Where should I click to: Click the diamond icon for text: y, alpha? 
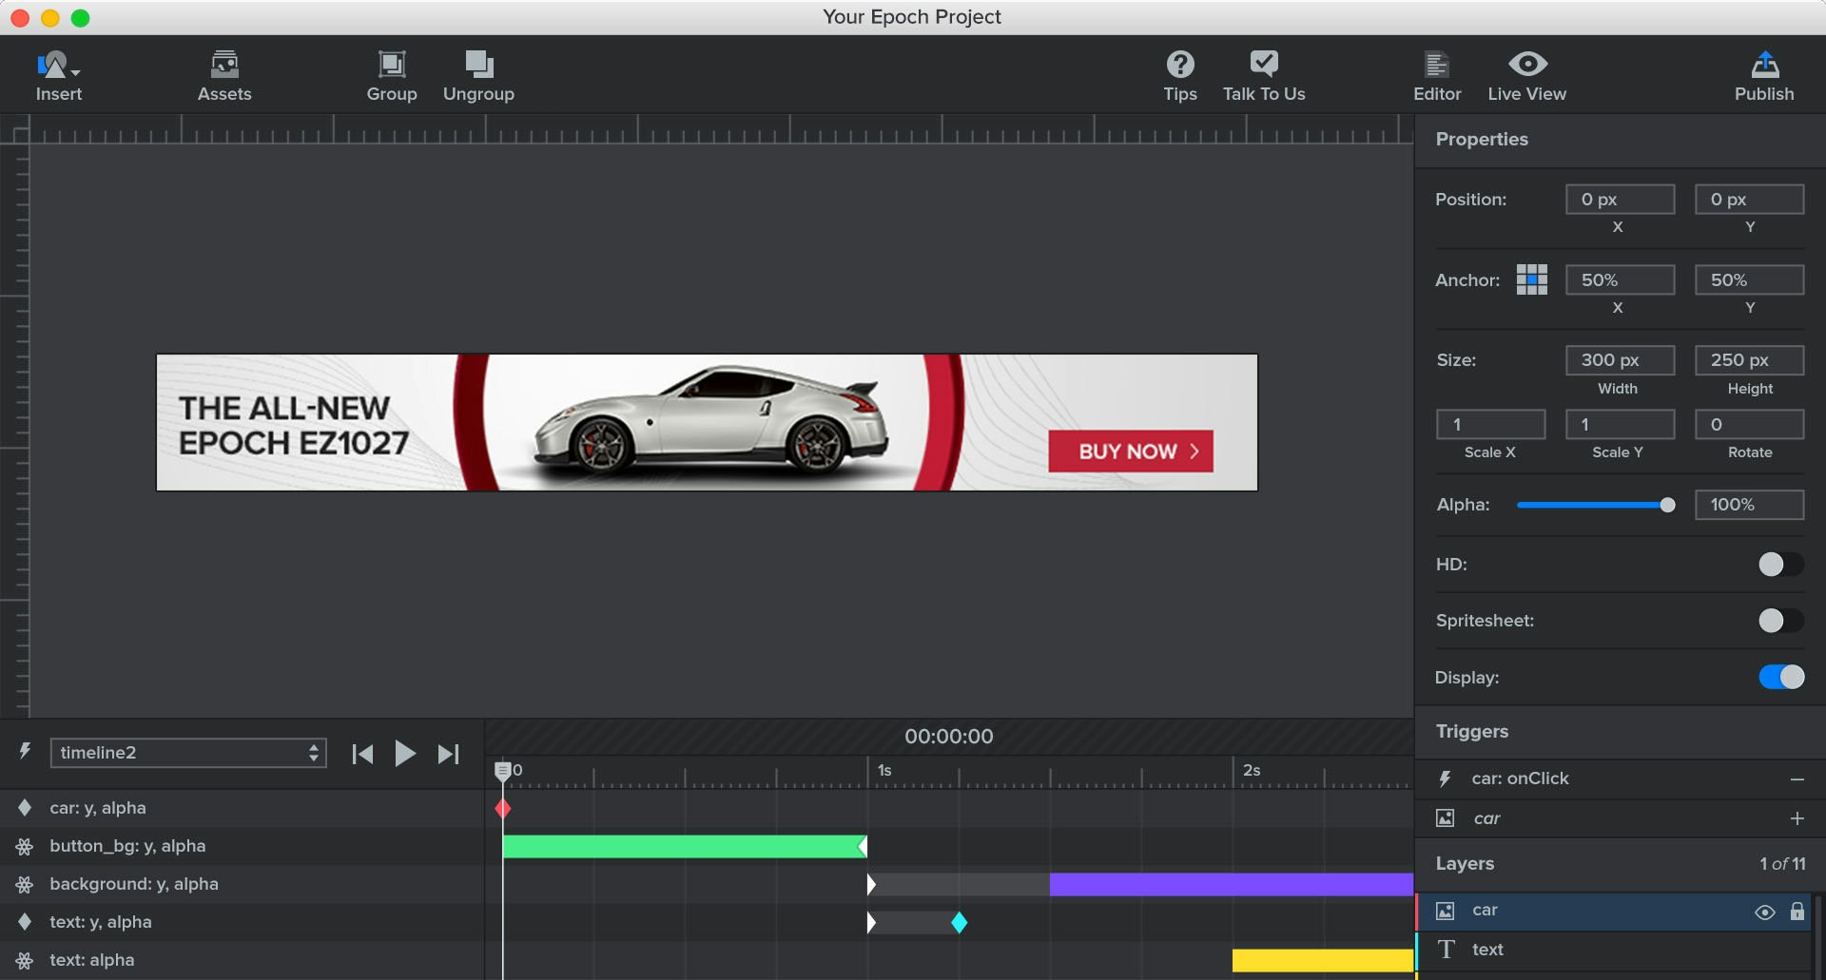[25, 922]
